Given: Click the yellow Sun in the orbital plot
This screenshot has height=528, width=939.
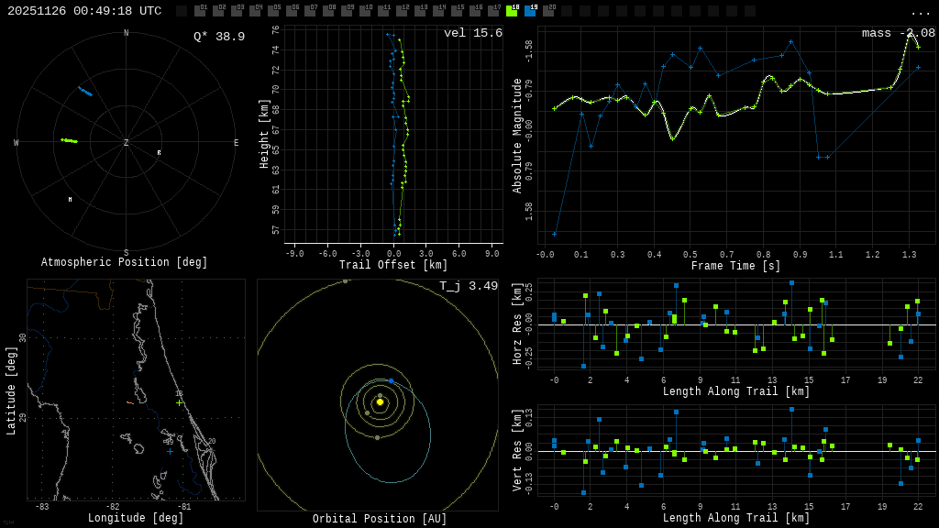Looking at the screenshot, I should pos(380,401).
